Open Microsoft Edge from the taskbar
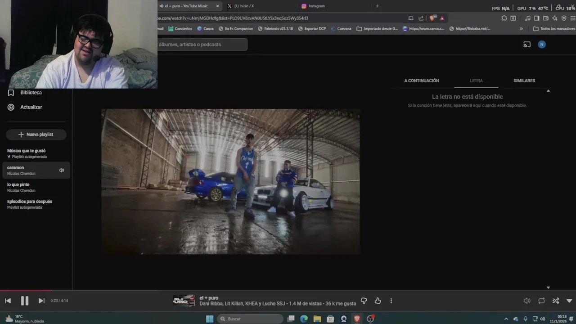 (x=304, y=319)
